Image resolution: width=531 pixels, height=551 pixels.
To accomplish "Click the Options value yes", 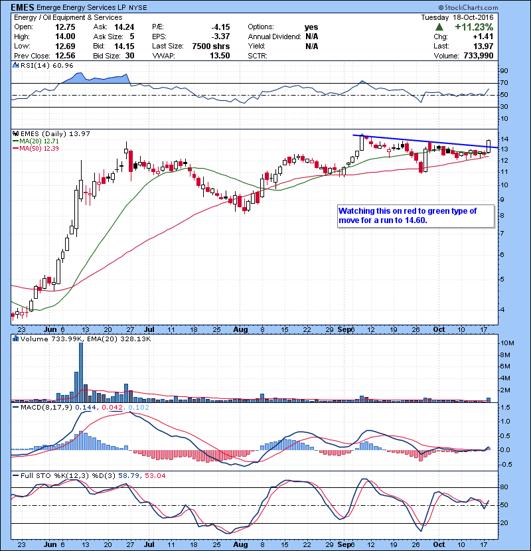I will 311,27.
